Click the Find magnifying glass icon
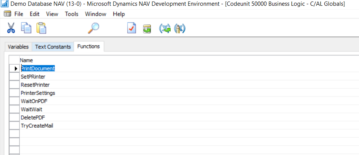The image size is (359, 155). pos(93,28)
